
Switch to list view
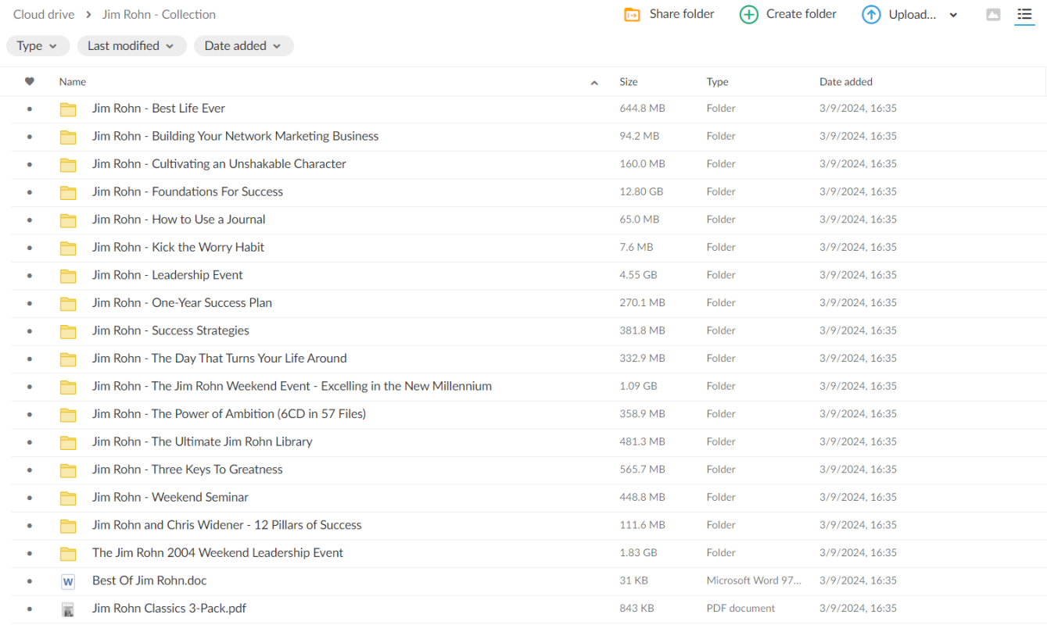coord(1024,15)
